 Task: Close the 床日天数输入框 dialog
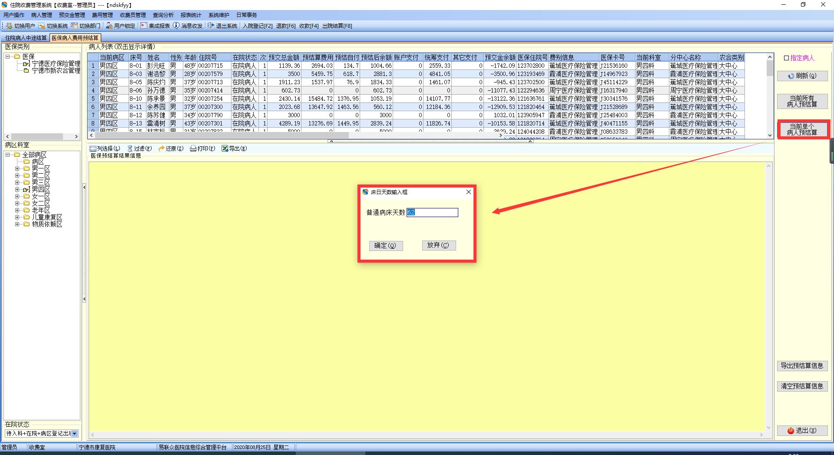pyautogui.click(x=469, y=192)
